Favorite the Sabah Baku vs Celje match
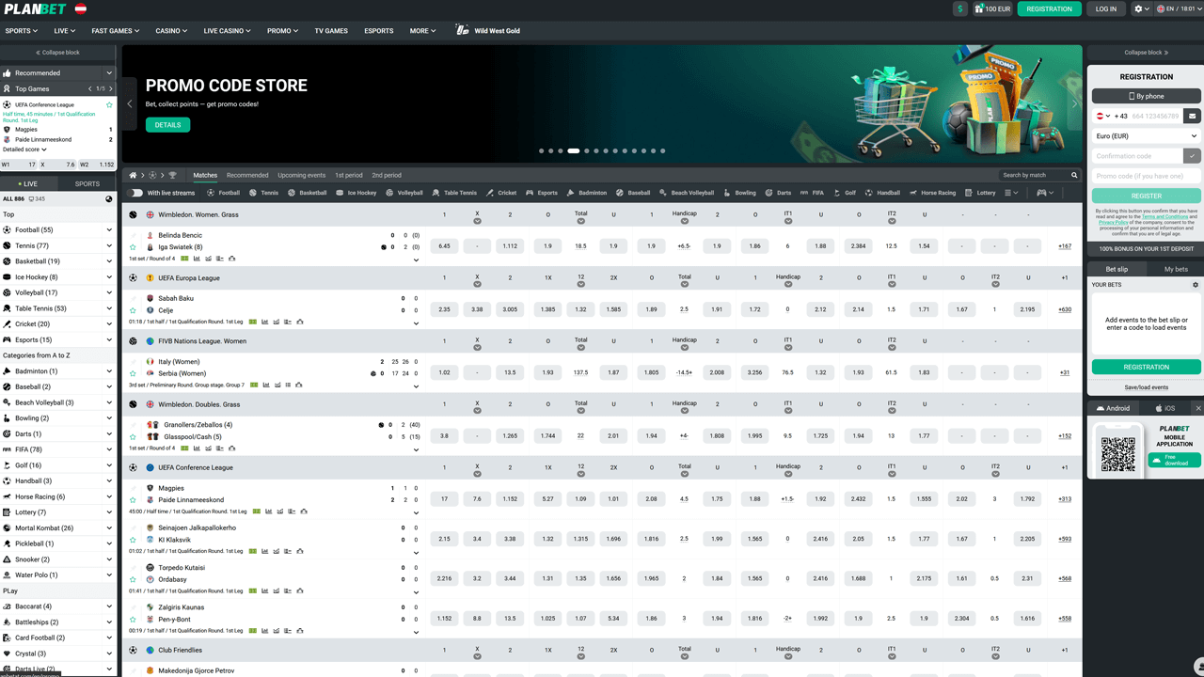The height and width of the screenshot is (677, 1204). click(x=133, y=310)
